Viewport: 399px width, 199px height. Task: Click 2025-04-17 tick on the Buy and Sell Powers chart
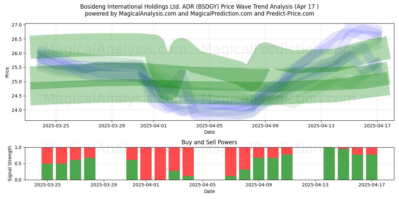coord(371,185)
